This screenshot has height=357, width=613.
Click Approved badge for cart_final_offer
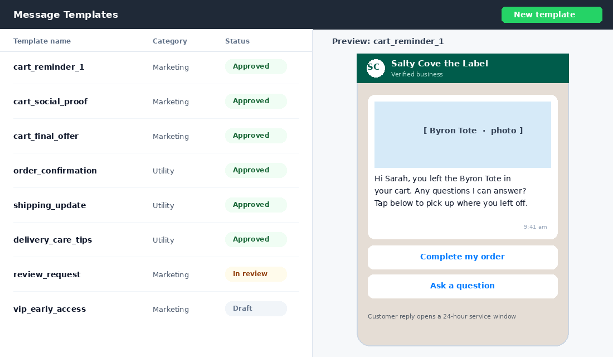(256, 136)
